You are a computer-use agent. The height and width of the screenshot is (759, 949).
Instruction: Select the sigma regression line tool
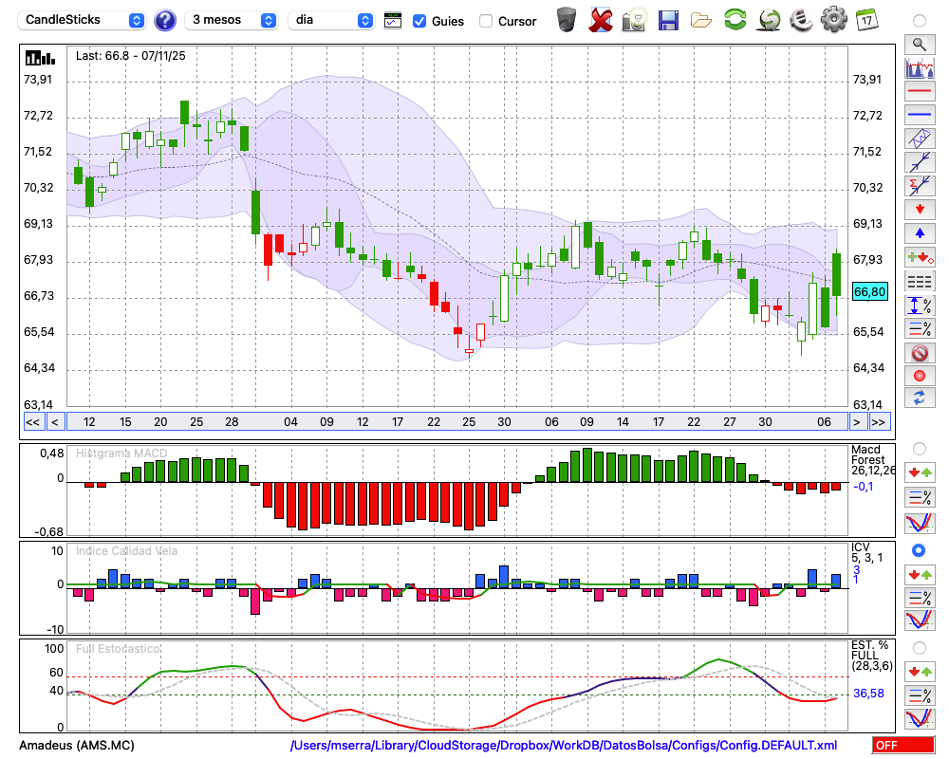tap(920, 186)
